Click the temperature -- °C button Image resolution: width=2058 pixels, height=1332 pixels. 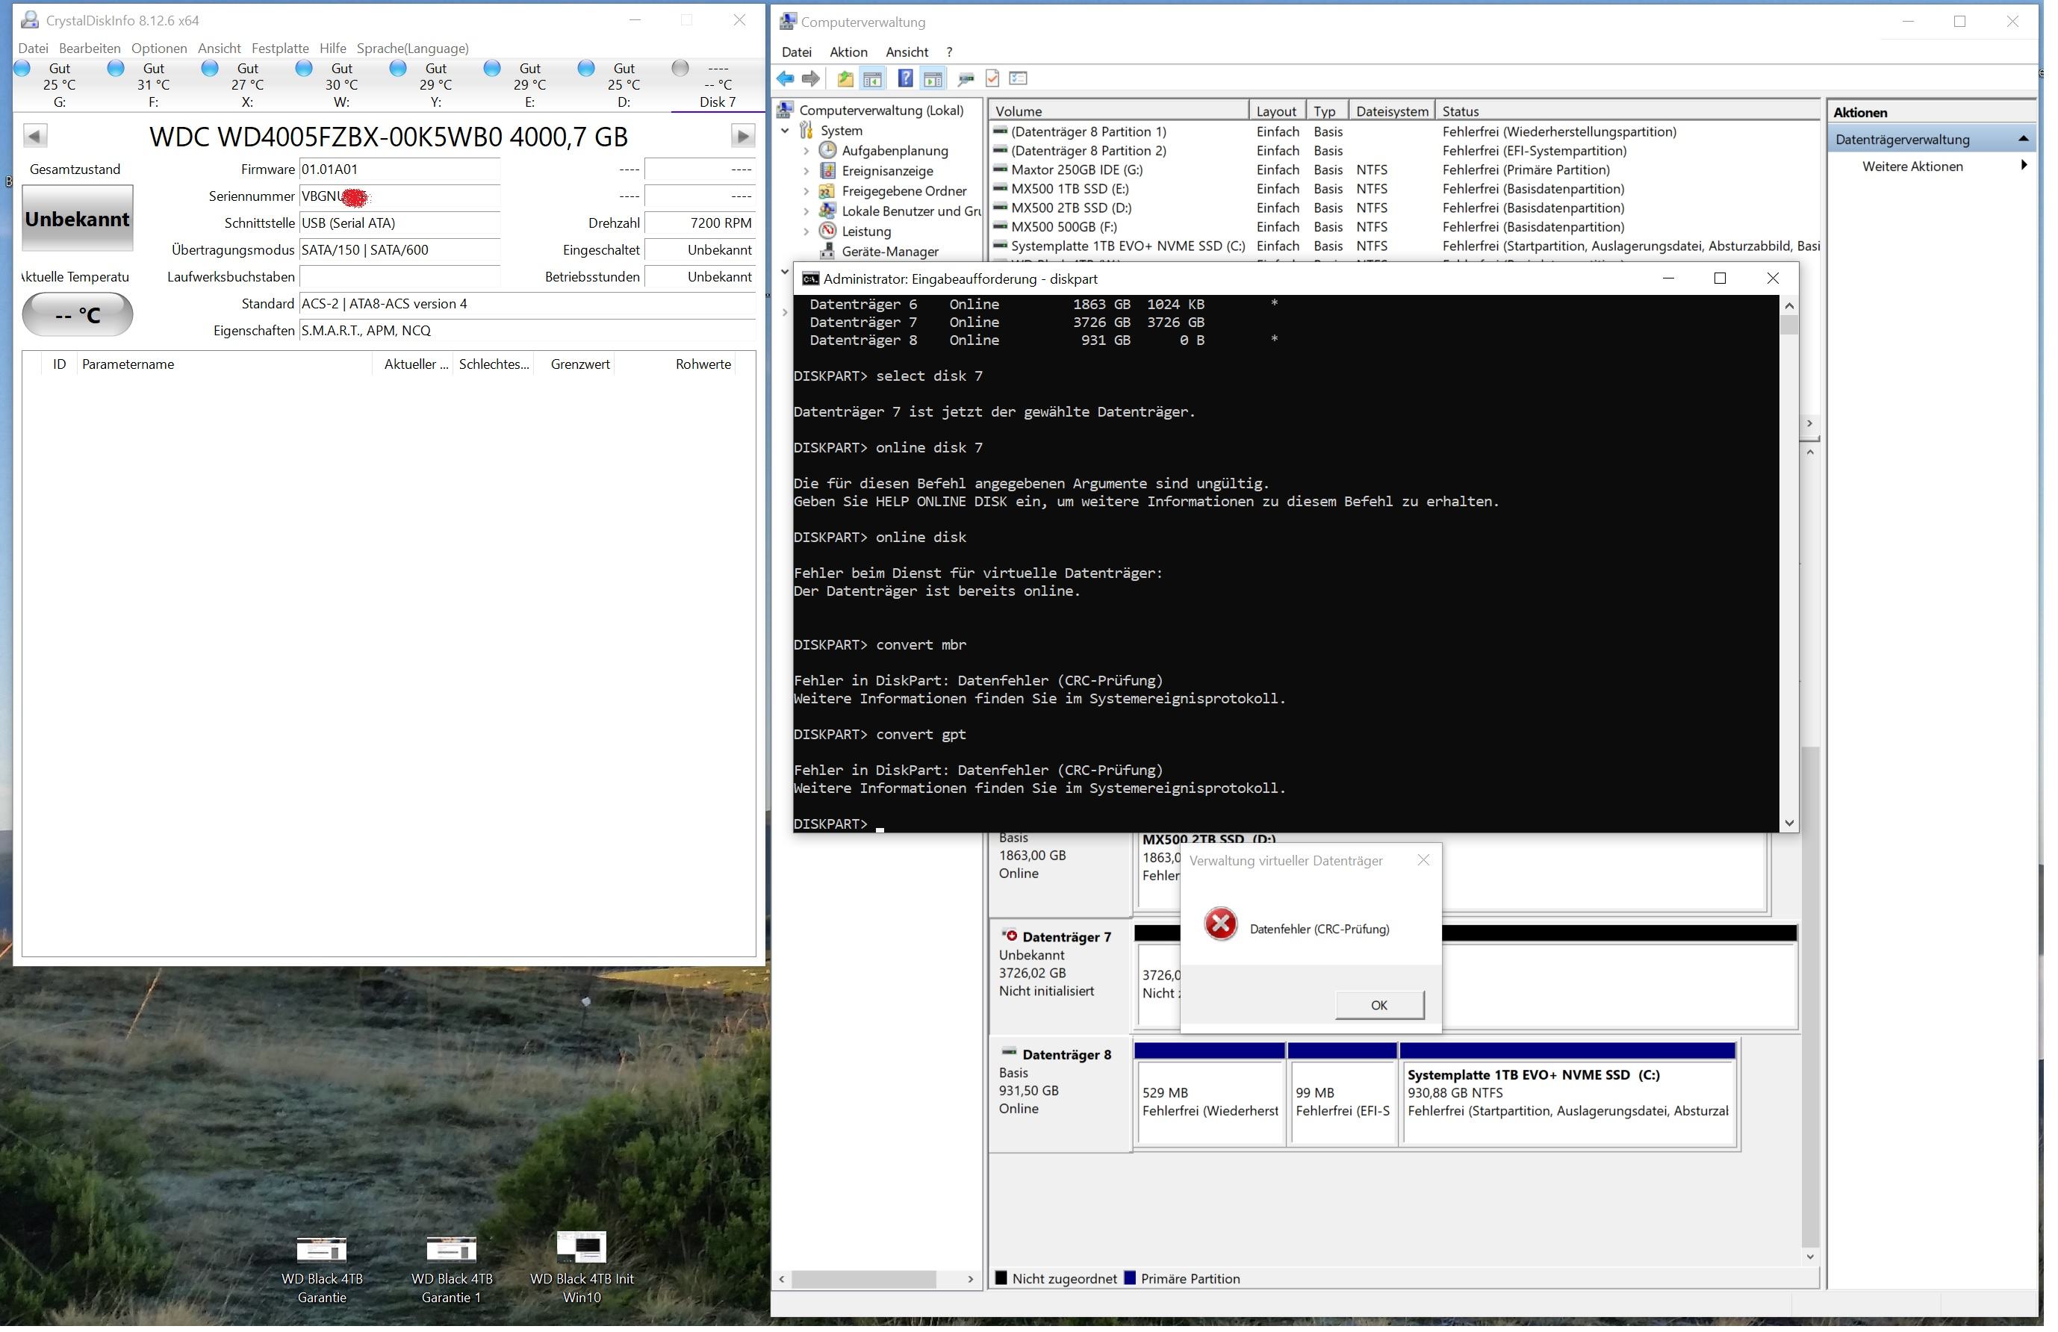(77, 314)
